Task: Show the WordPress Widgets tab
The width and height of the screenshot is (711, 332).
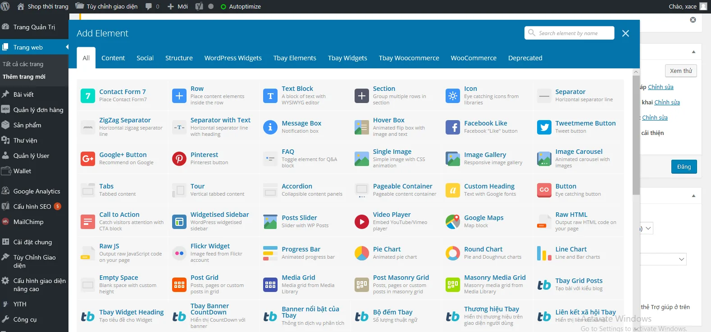Action: point(233,58)
